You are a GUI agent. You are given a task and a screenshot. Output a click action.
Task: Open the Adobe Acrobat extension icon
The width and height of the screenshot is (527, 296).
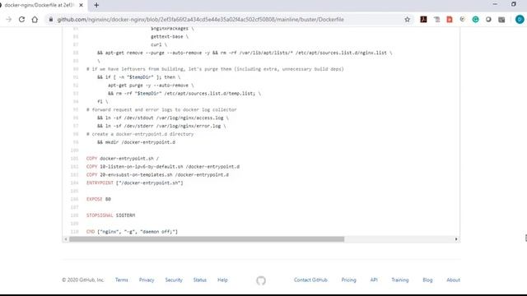click(423, 20)
